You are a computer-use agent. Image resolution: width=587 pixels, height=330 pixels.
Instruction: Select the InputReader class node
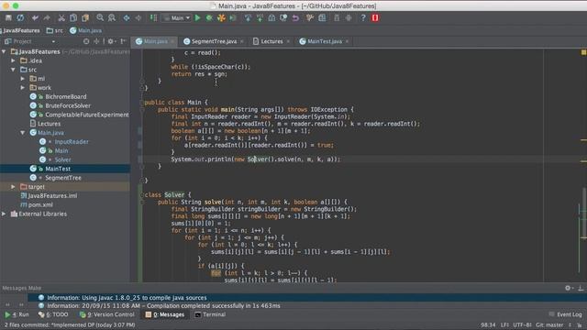[72, 141]
